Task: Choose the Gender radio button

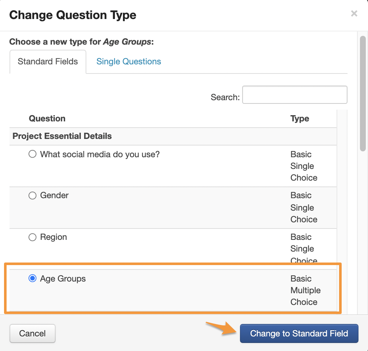Action: [x=33, y=196]
